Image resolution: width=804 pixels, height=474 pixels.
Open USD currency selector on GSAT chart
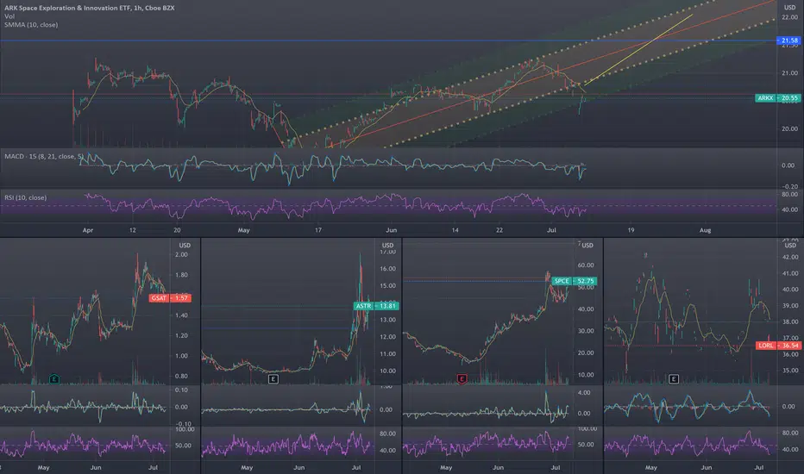click(x=185, y=246)
